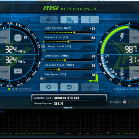Click driver version 384.76 text
139x139 pixels.
pos(59,104)
